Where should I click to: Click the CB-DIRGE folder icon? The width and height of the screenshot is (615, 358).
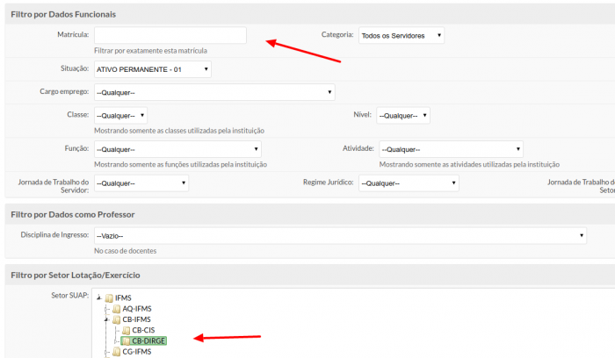click(x=125, y=340)
